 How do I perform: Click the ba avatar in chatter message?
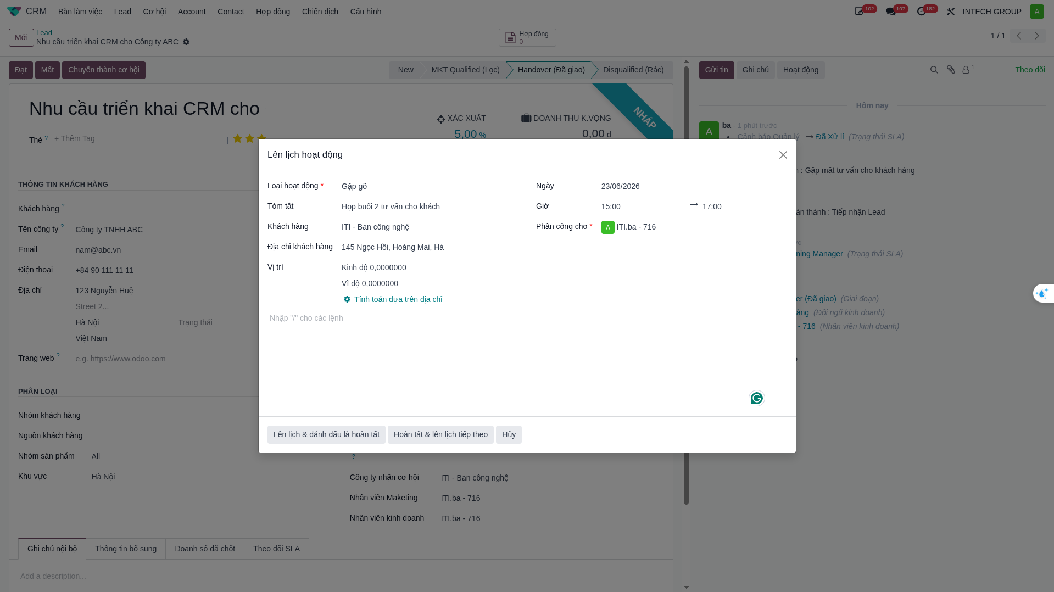(709, 131)
